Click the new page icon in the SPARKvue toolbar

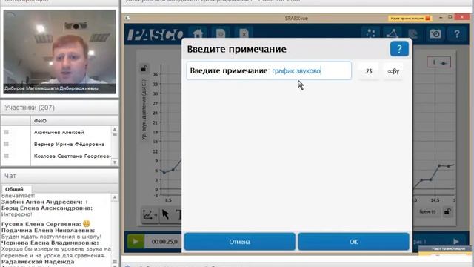tap(221, 33)
